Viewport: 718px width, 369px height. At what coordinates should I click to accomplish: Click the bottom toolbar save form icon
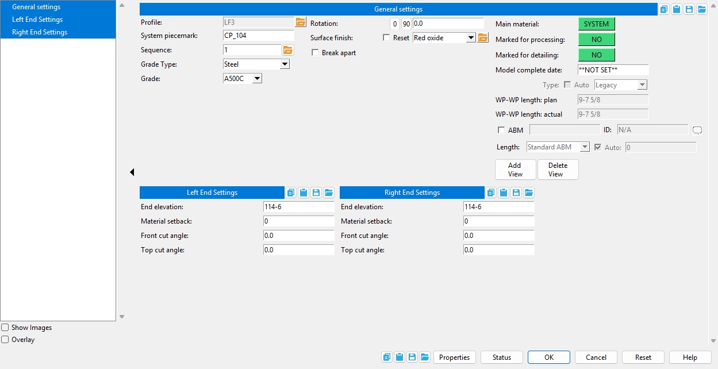tap(412, 357)
